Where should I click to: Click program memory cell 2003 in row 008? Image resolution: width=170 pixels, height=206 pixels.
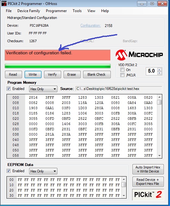(66, 103)
